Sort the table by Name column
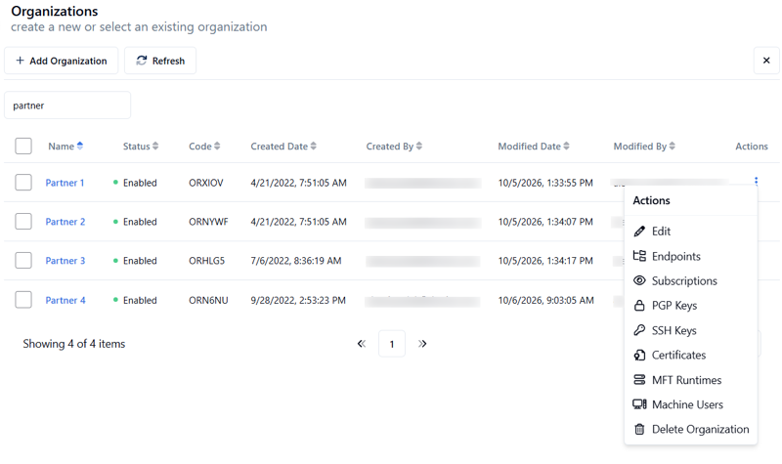782x464 pixels. click(x=65, y=146)
